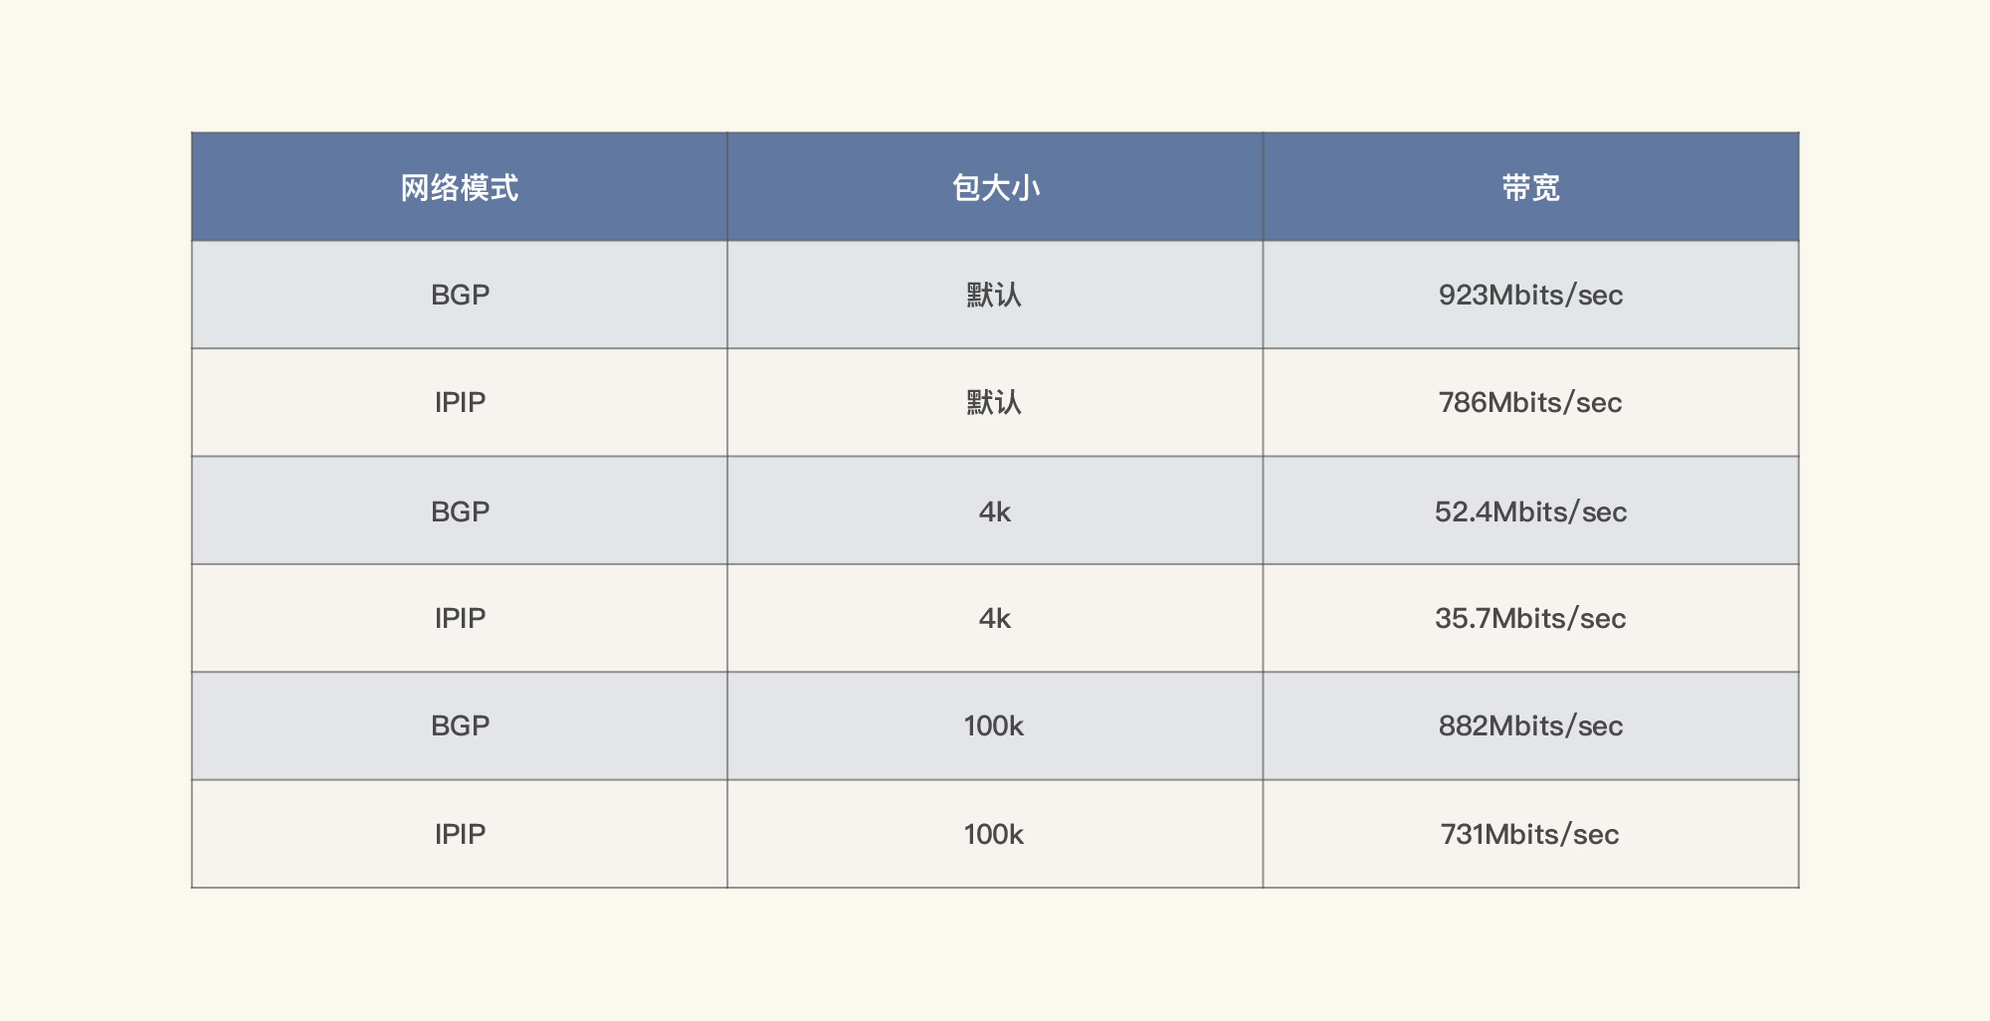Select IPIP in the 35.7Mbits/sec row
This screenshot has width=1990, height=1021.
460,619
